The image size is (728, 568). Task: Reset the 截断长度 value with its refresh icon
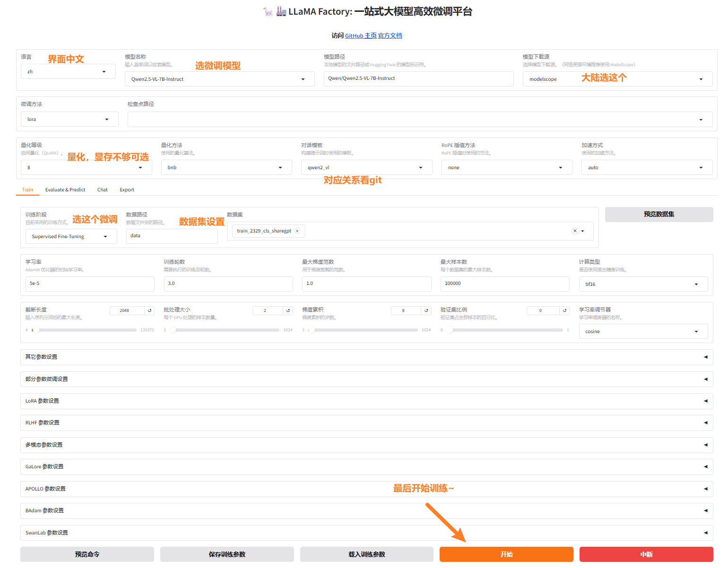point(150,310)
